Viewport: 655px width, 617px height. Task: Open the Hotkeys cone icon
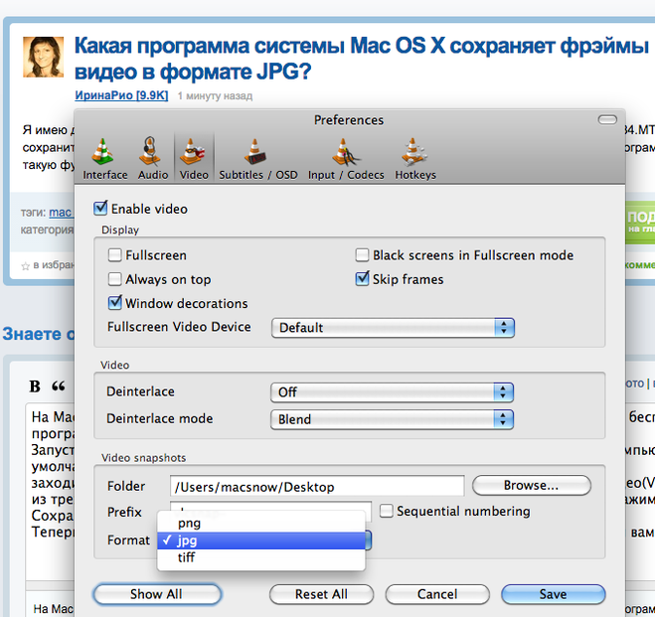pos(413,152)
